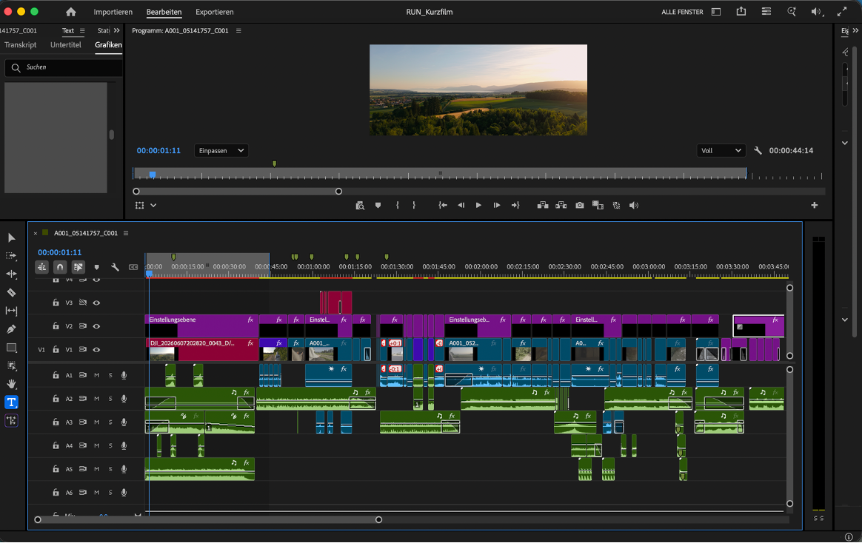Step back one frame
The width and height of the screenshot is (862, 543).
click(x=461, y=206)
